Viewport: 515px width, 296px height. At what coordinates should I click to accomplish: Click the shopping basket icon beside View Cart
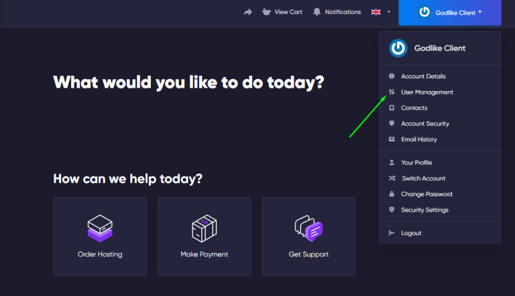267,12
